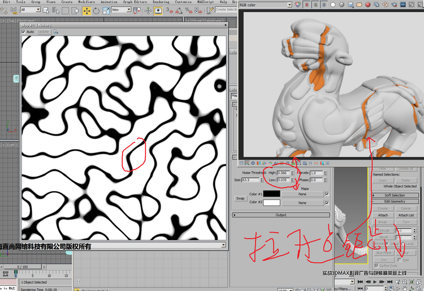
Task: Open dropdown at Noise map window bottom
Action: [223, 245]
